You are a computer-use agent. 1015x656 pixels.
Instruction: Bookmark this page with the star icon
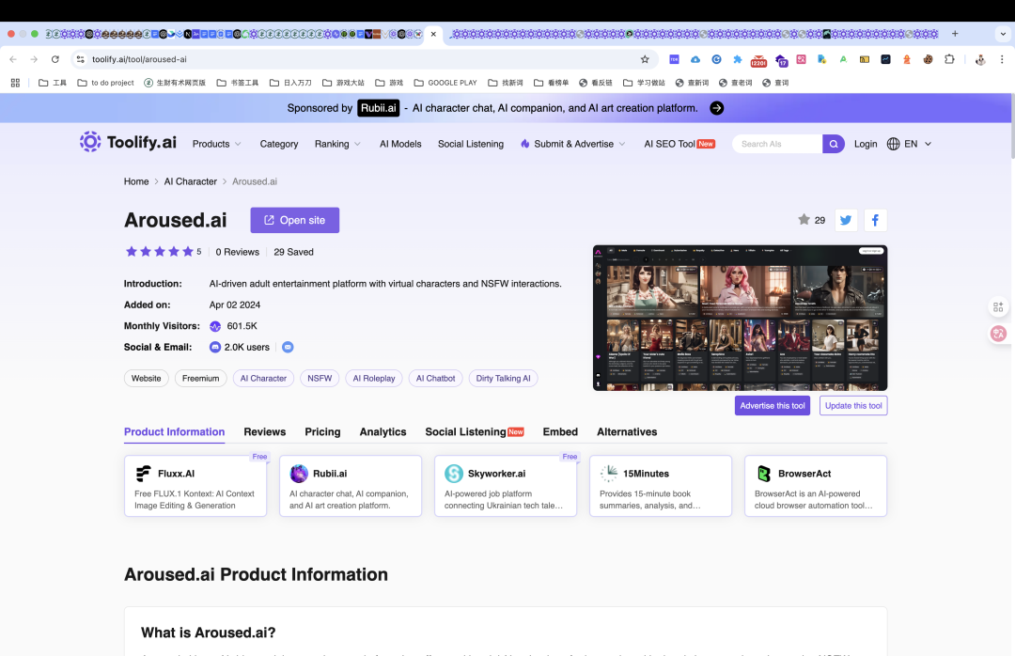pos(645,59)
